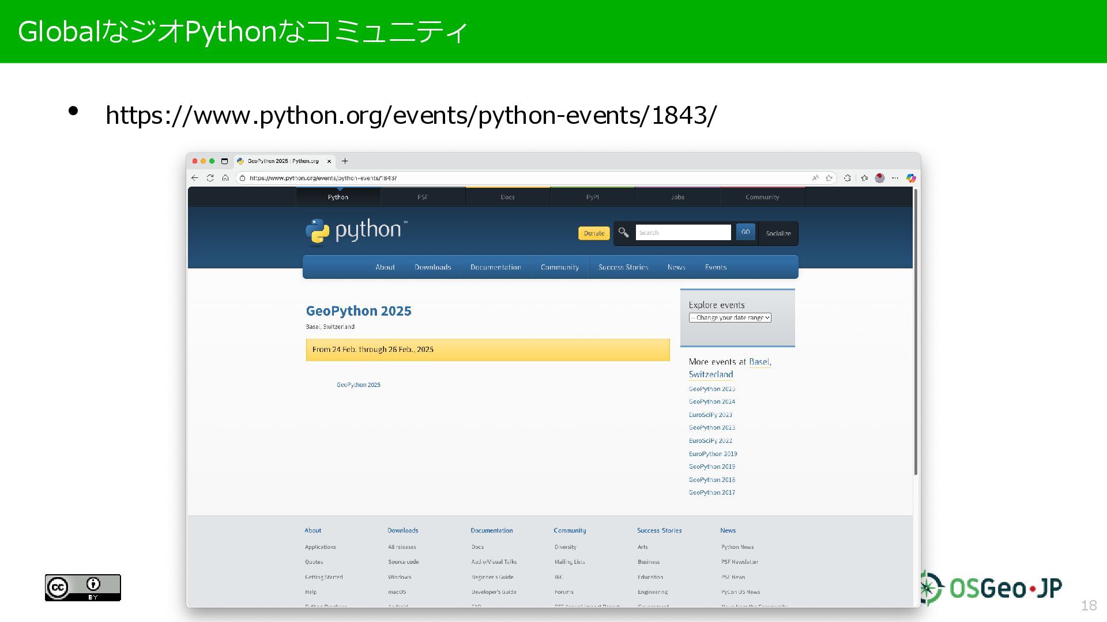1107x622 pixels.
Task: Open footer Success Stories heading link
Action: point(660,530)
